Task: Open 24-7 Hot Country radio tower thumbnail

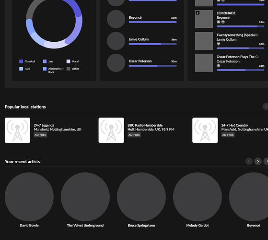Action: coord(205,130)
